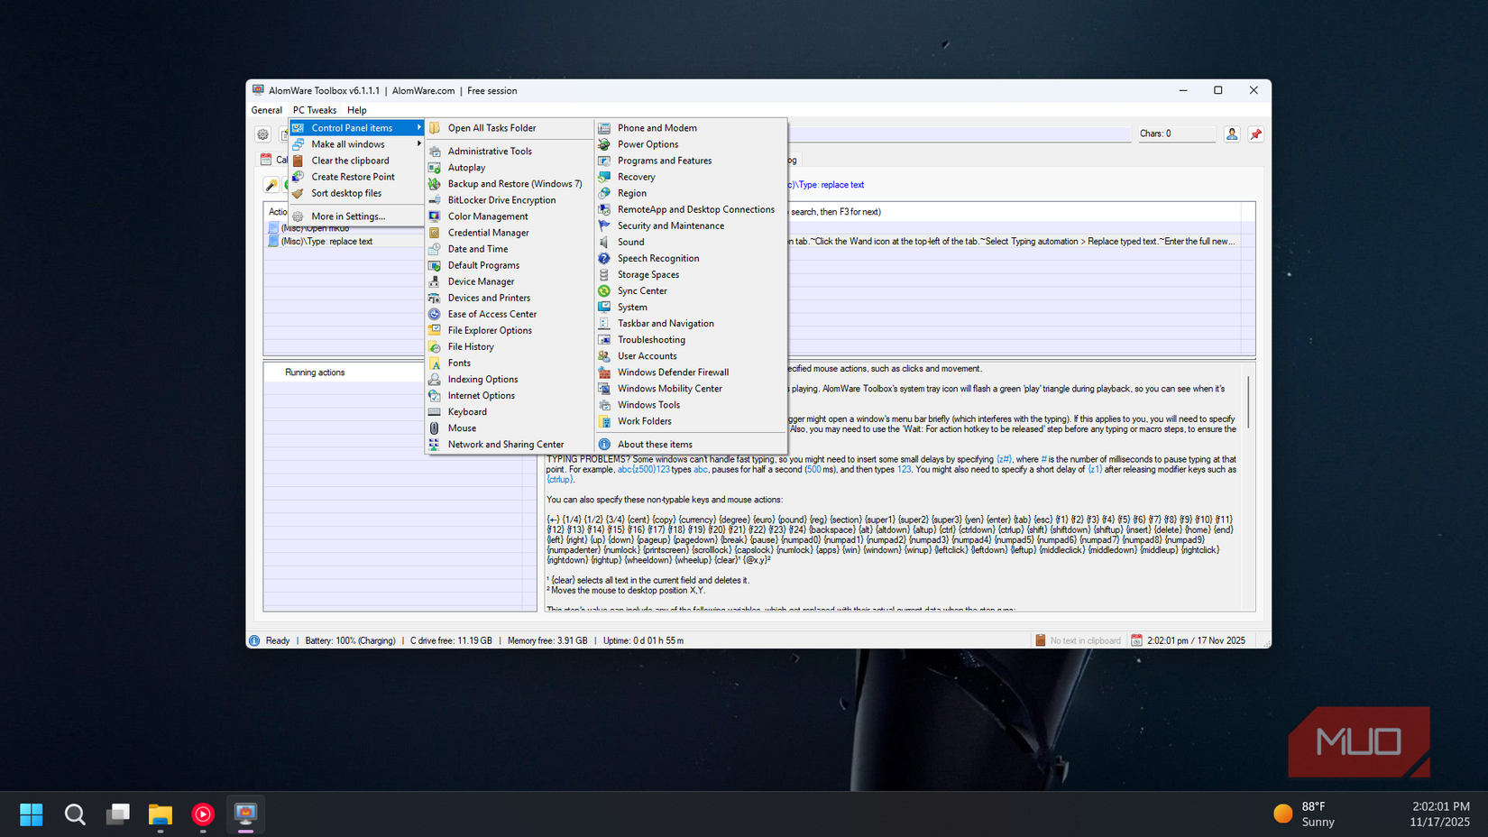This screenshot has height=837, width=1488.
Task: Select Clear the clipboard option
Action: (350, 160)
